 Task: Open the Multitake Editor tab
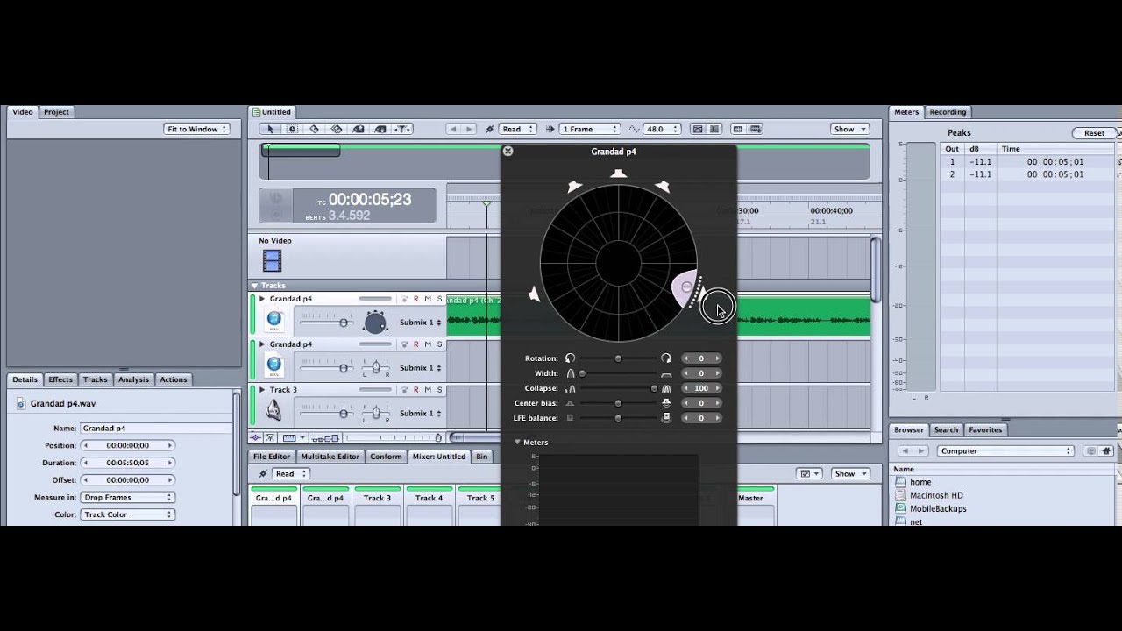point(330,457)
